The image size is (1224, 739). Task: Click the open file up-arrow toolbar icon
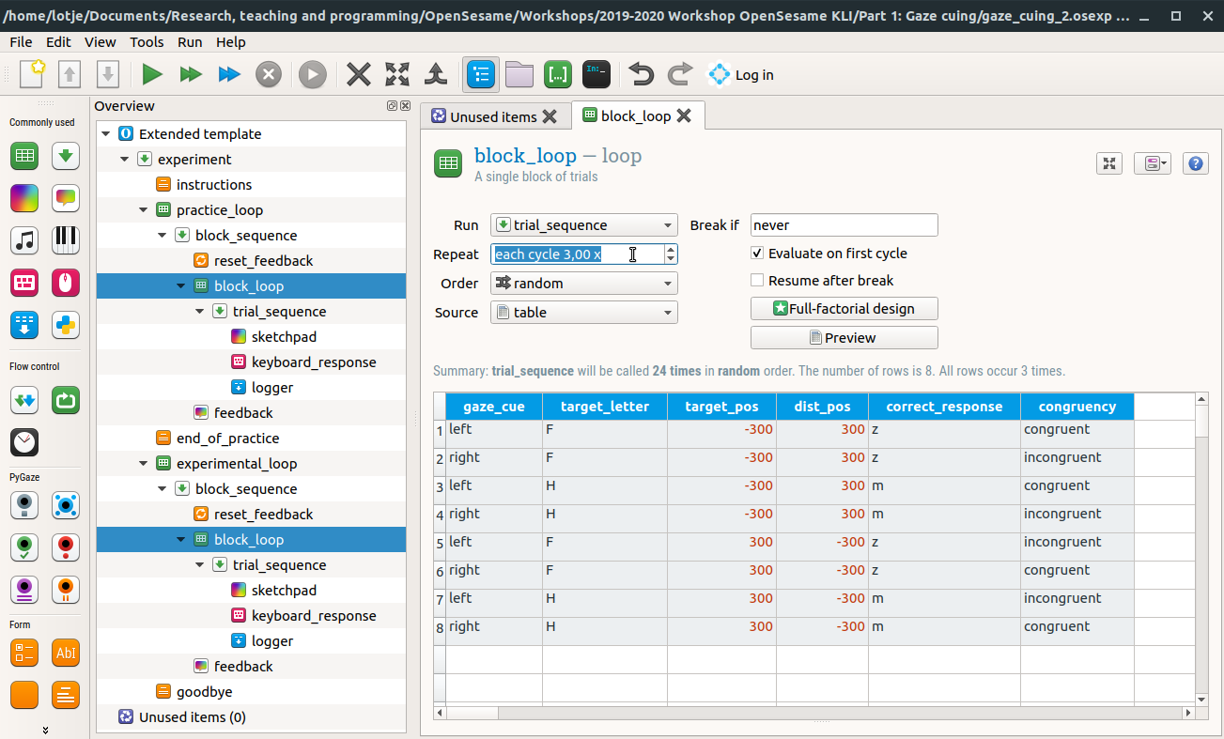pos(70,74)
